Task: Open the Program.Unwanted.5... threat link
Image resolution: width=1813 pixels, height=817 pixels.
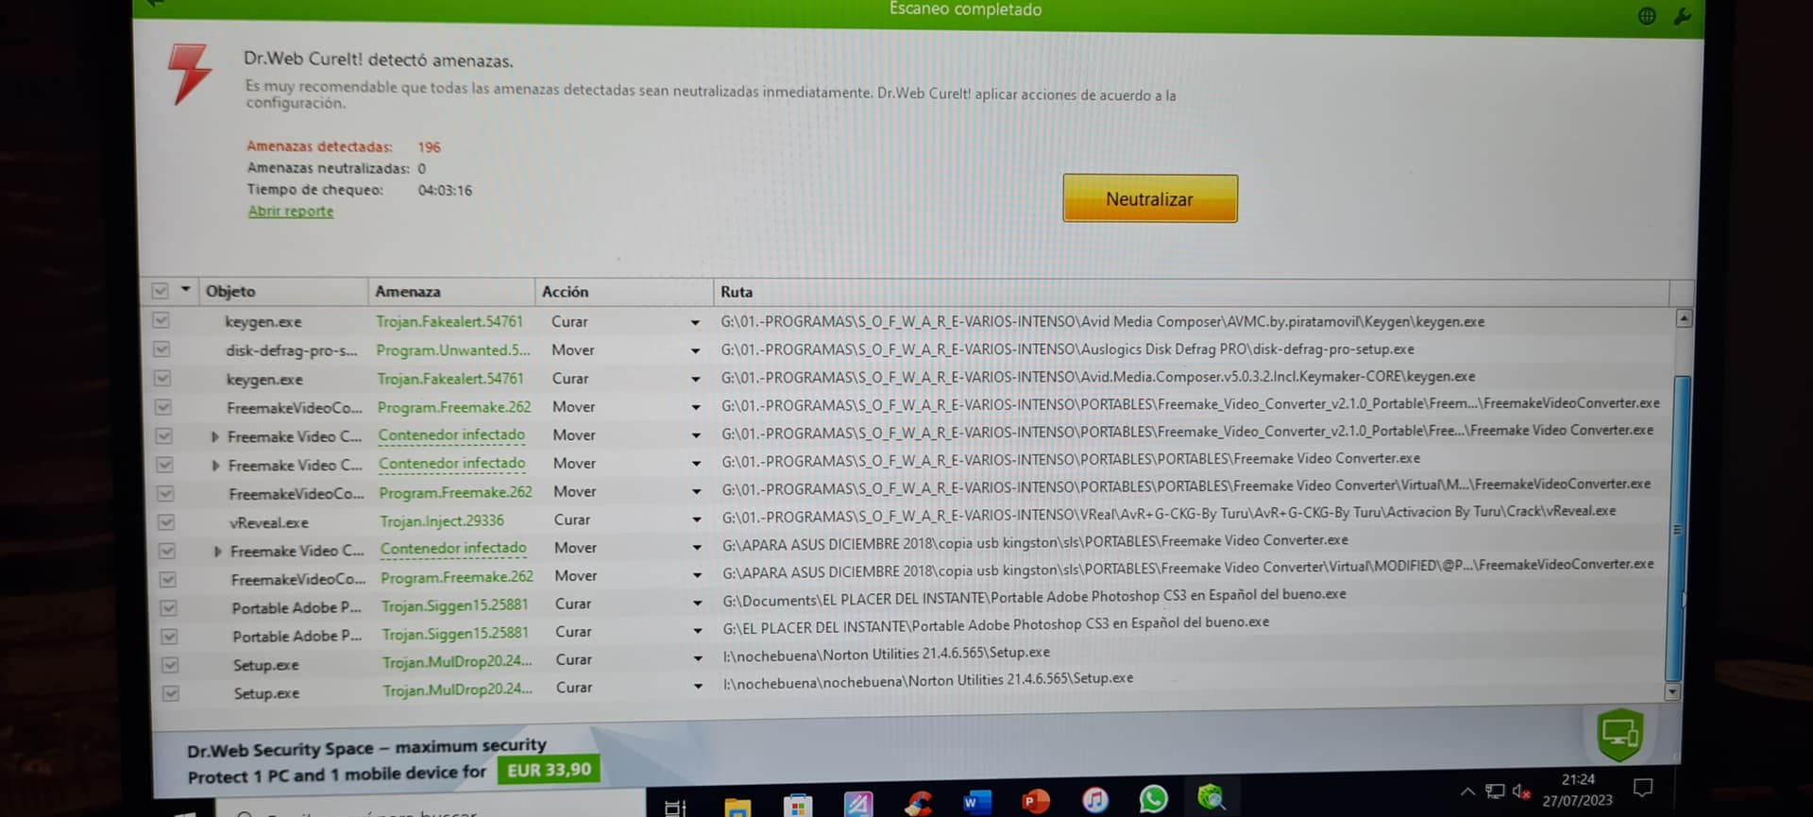Action: (453, 349)
